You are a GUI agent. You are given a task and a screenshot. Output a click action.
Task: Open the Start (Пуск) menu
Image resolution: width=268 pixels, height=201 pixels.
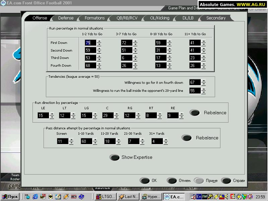tap(10, 197)
